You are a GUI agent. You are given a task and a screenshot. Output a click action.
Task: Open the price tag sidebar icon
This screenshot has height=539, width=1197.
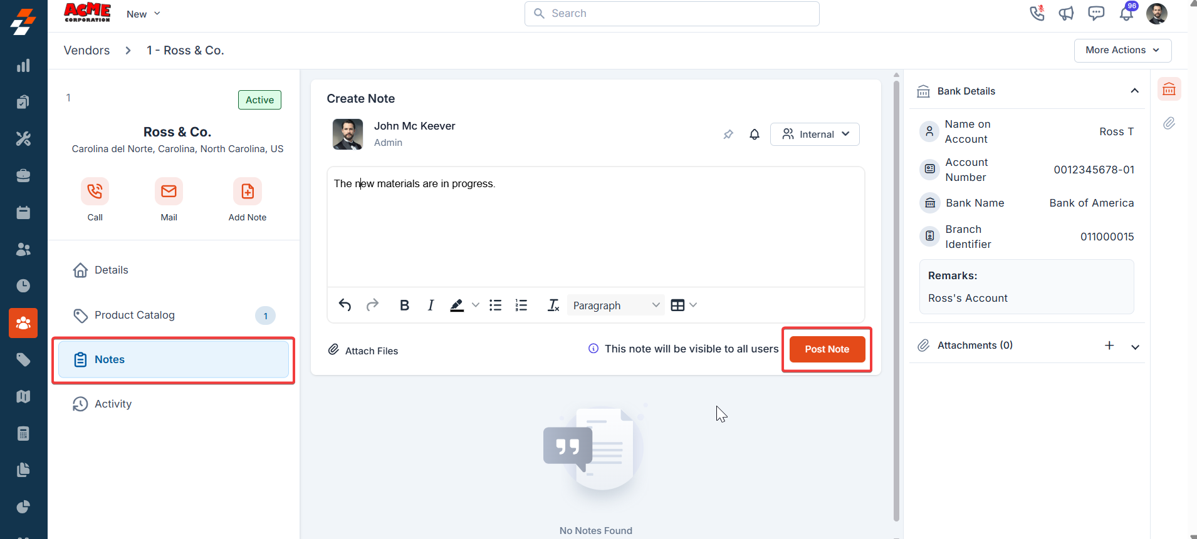(23, 359)
